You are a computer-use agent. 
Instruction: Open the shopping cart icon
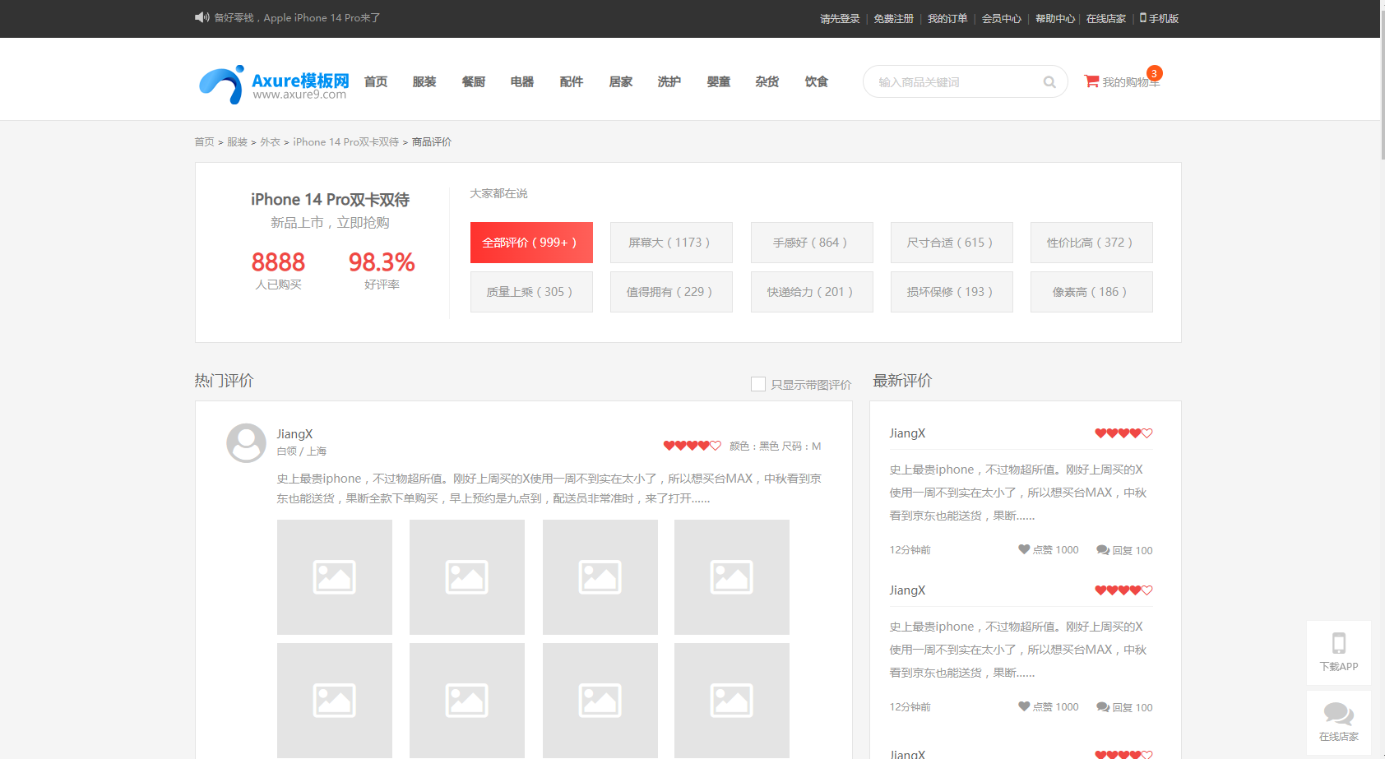[1091, 81]
